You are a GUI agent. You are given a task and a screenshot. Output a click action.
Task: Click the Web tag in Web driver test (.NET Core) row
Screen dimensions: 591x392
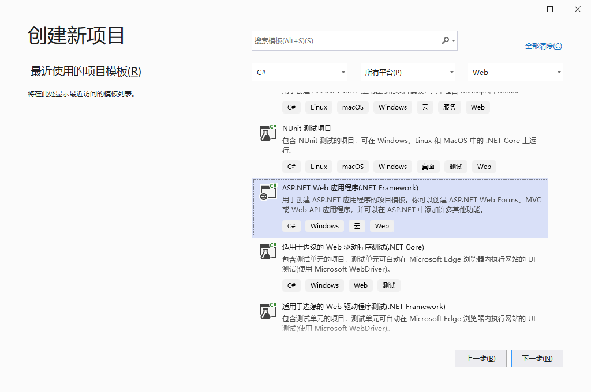tap(361, 285)
